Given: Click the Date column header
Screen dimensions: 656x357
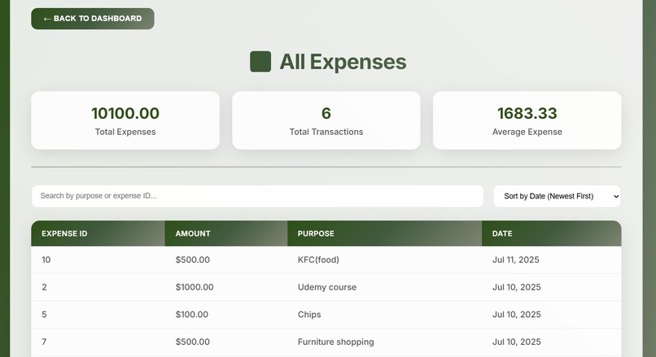Looking at the screenshot, I should click(x=551, y=233).
